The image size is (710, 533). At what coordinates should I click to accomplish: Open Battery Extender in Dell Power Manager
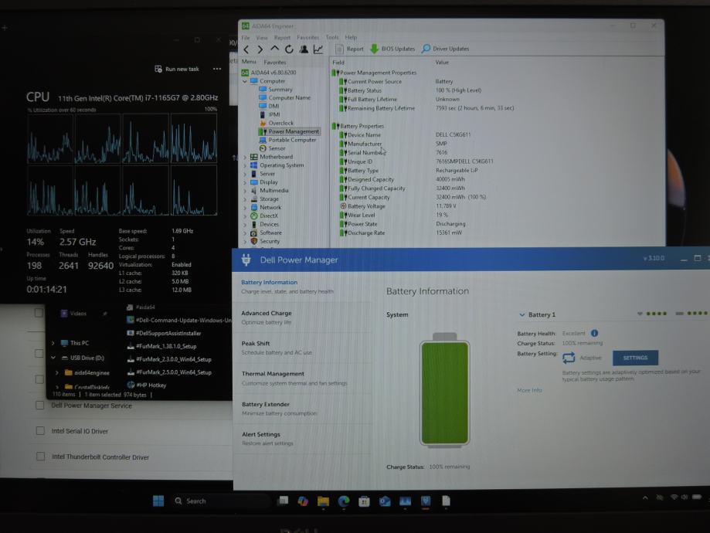(x=301, y=409)
